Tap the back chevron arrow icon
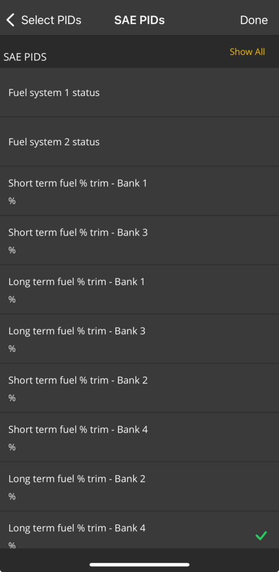279x572 pixels. pyautogui.click(x=11, y=20)
